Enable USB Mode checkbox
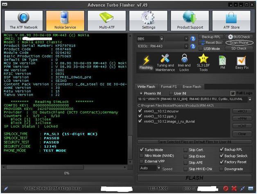Screen dimensions: 257x194 click(x=201, y=49)
